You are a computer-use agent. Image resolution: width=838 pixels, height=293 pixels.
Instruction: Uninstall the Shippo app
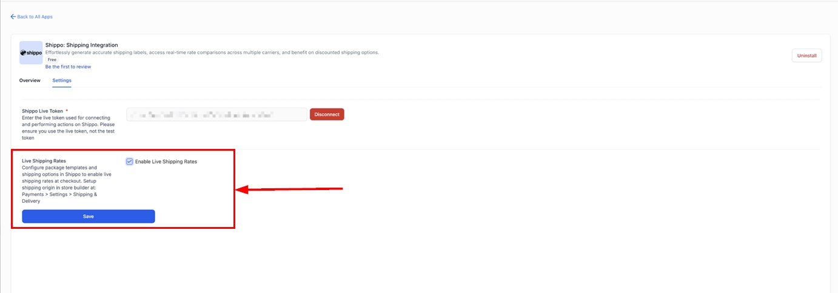pos(806,56)
